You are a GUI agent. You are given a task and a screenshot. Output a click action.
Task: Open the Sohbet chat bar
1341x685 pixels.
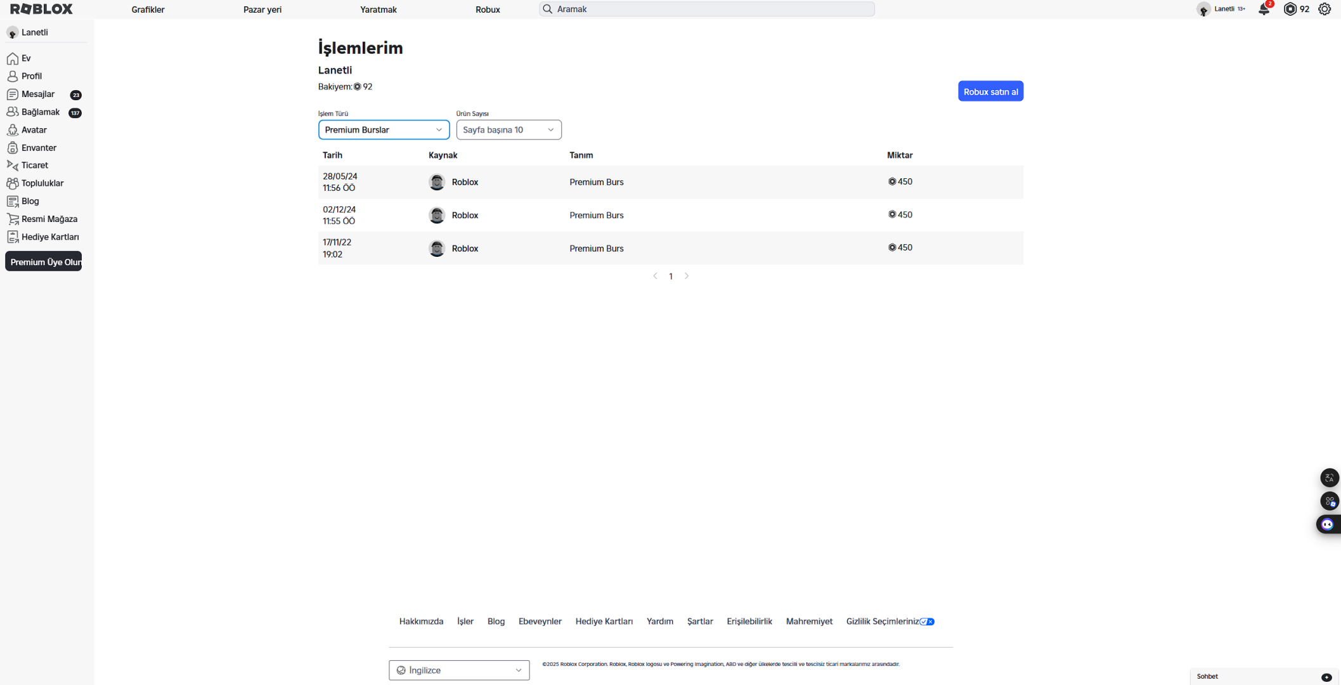pyautogui.click(x=1263, y=677)
